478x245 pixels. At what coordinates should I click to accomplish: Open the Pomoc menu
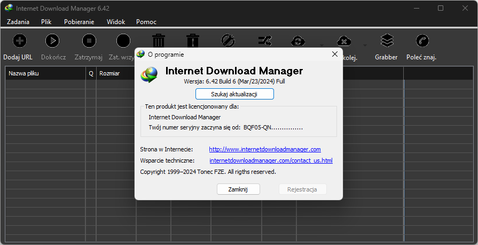[146, 22]
